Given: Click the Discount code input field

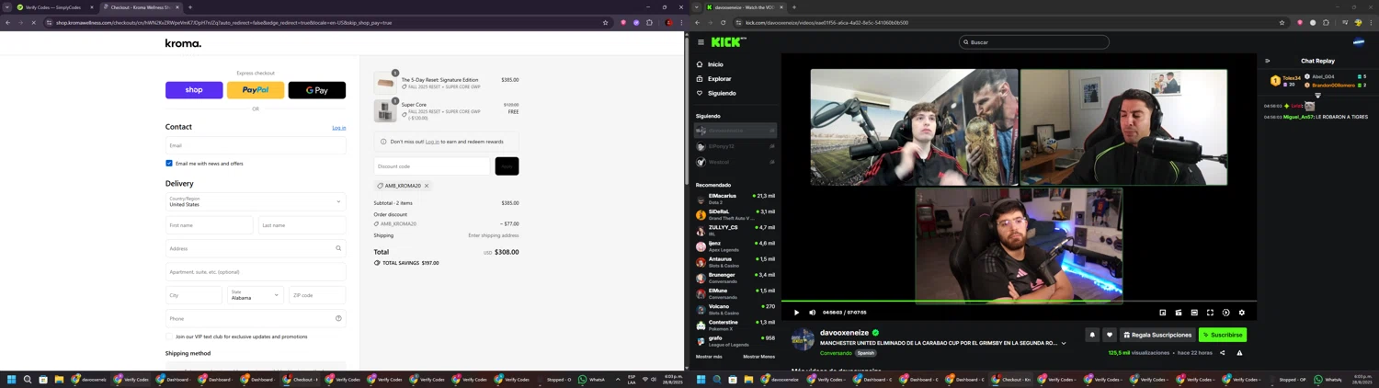Looking at the screenshot, I should (x=432, y=166).
